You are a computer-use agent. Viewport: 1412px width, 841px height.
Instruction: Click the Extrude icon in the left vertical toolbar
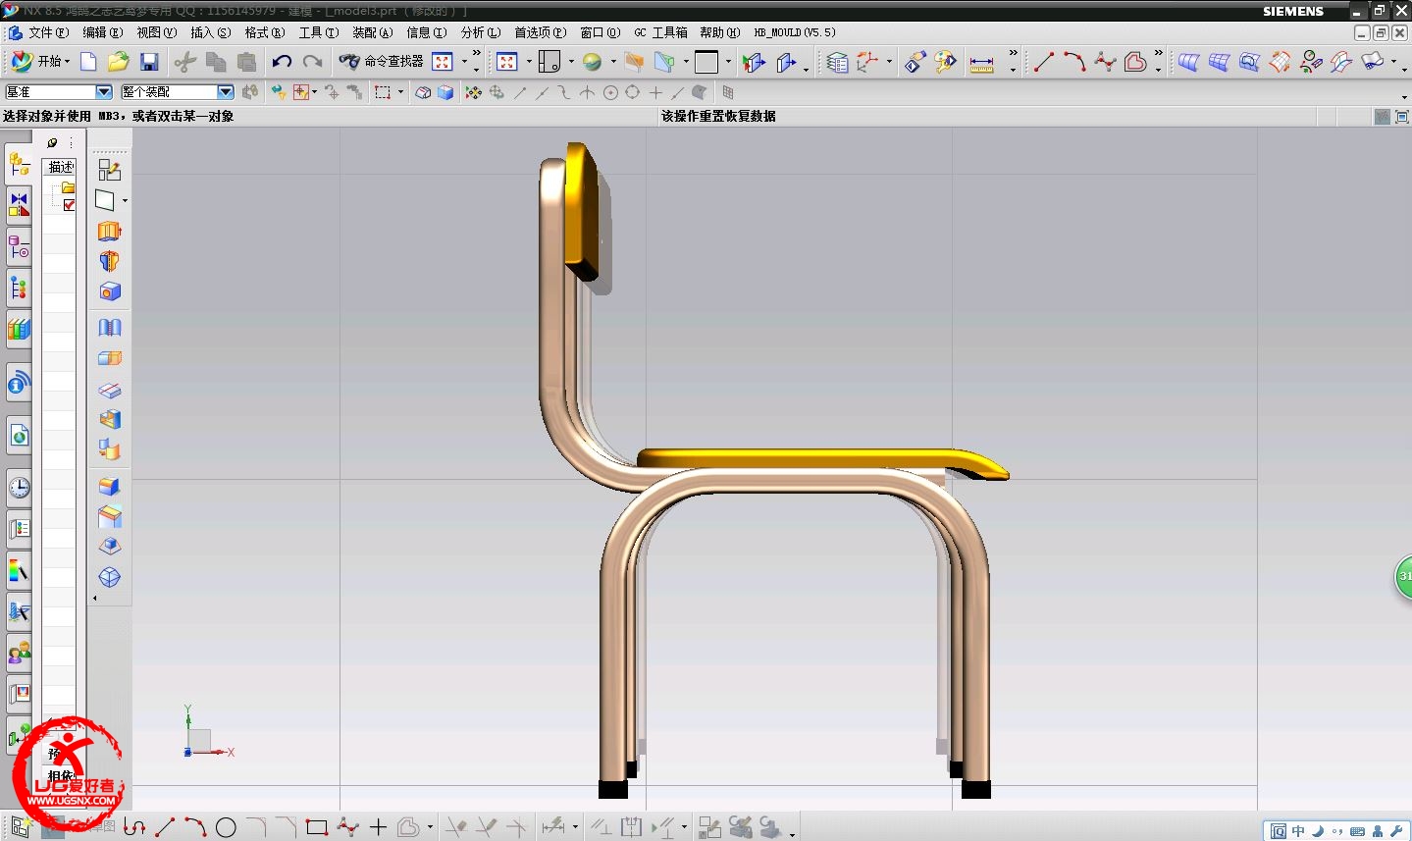109,231
